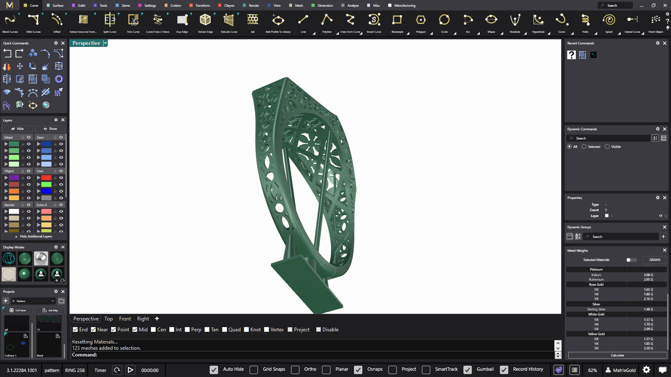This screenshot has width=671, height=377.
Task: Toggle visibility of the Metal layer group
Action: pyautogui.click(x=29, y=137)
